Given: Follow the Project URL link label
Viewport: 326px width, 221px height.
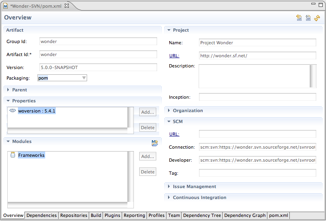Looking at the screenshot, I should tap(174, 56).
